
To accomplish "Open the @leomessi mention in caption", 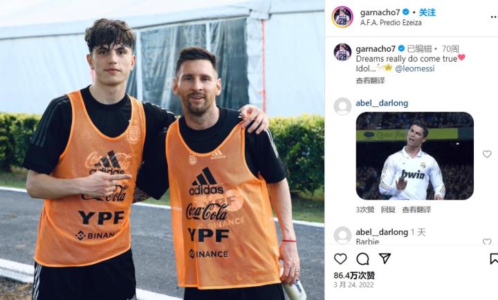I will (x=415, y=68).
